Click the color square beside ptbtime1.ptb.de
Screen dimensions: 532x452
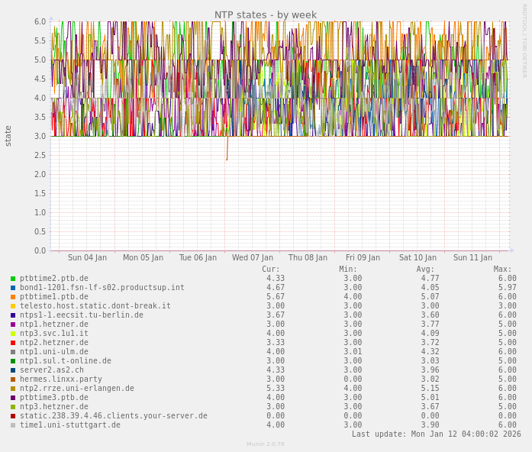tap(13, 297)
